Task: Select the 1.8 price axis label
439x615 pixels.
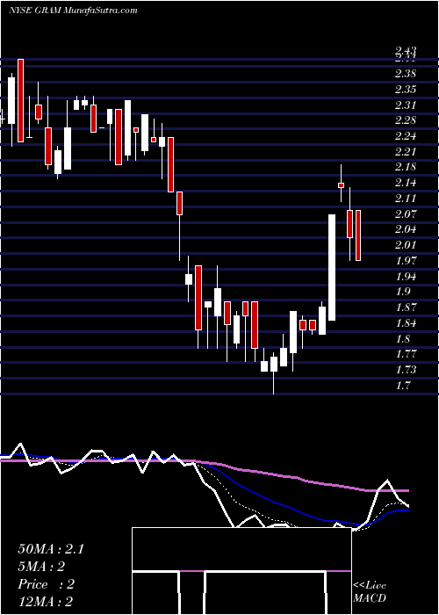Action: coord(402,338)
